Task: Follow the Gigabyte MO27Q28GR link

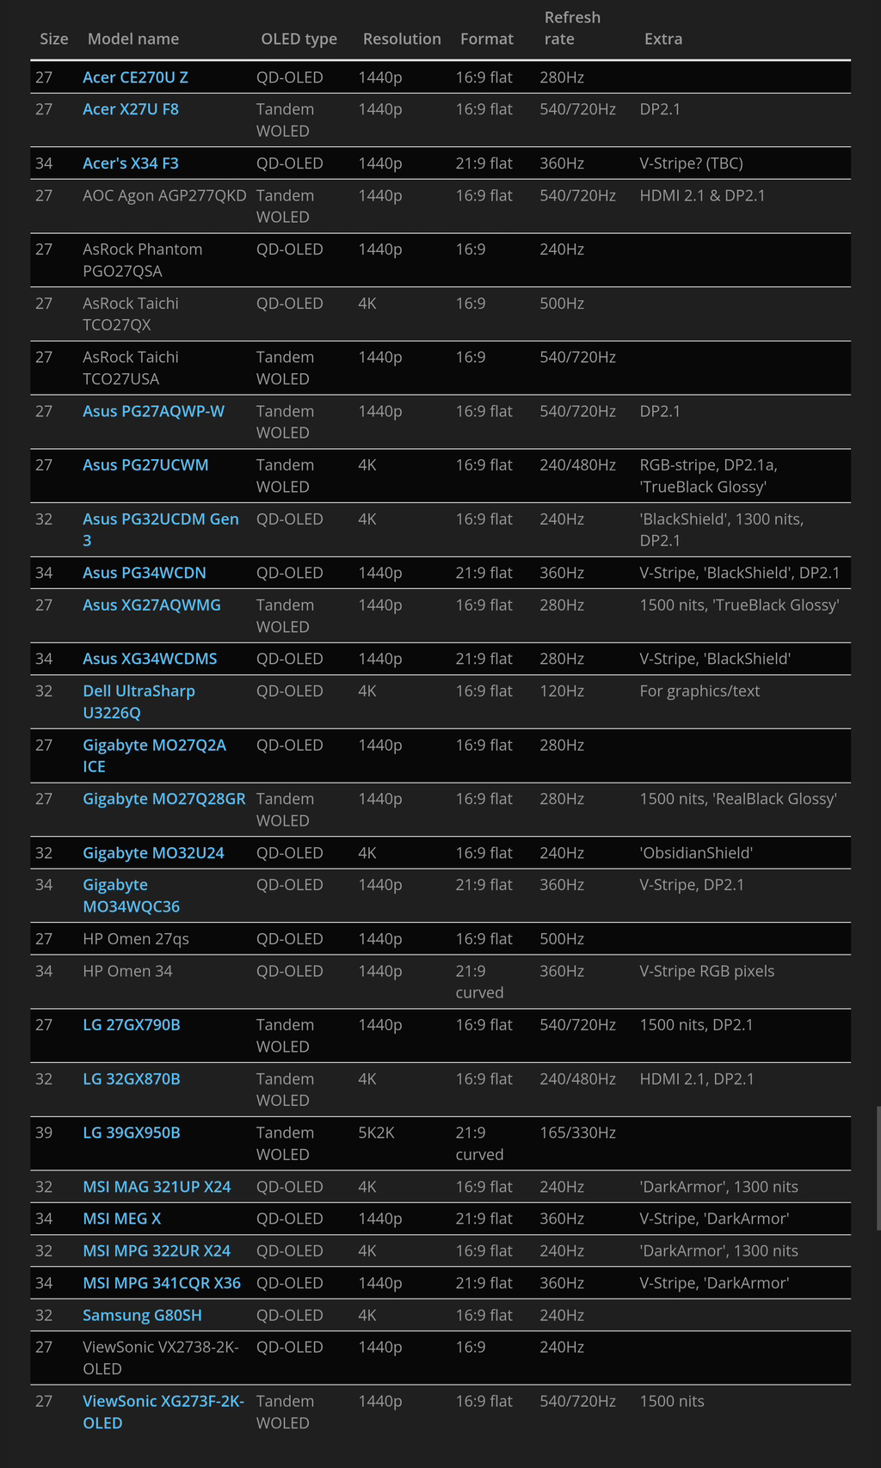Action: tap(163, 799)
